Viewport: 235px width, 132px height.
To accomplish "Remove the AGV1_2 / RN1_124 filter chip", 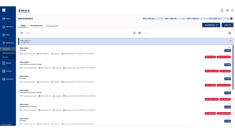I will pyautogui.click(x=162, y=18).
